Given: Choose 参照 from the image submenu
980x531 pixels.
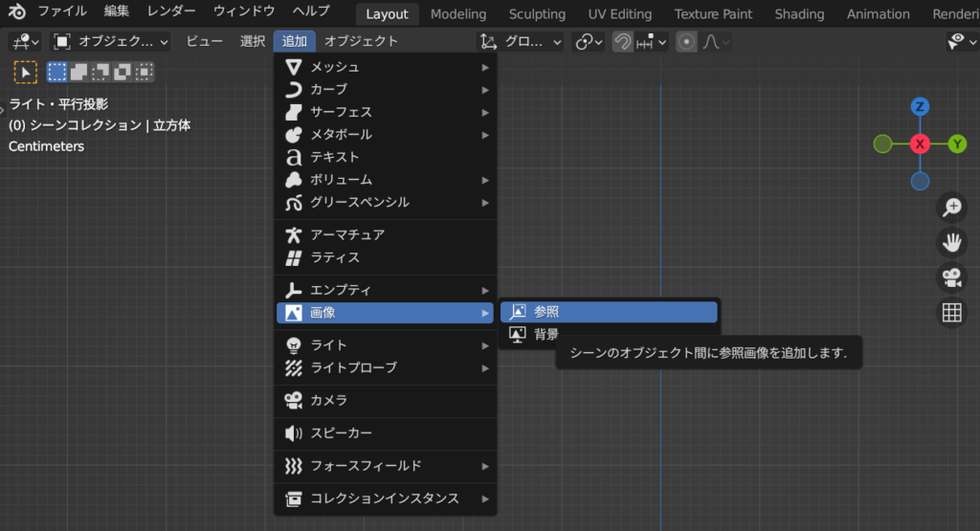Looking at the screenshot, I should pyautogui.click(x=609, y=312).
